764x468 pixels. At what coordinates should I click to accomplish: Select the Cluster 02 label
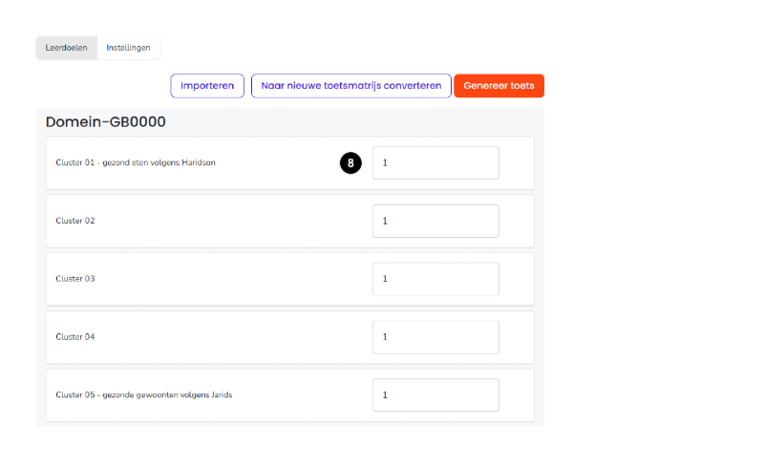coord(75,221)
